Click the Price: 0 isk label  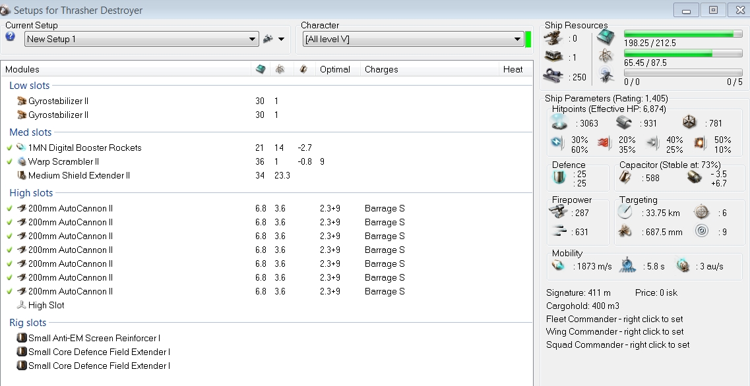coord(656,292)
